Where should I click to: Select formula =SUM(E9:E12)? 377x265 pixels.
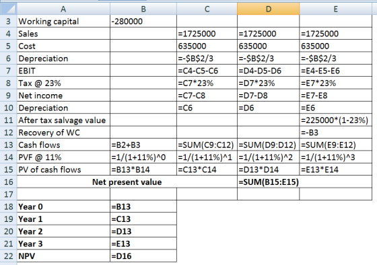tap(336, 145)
